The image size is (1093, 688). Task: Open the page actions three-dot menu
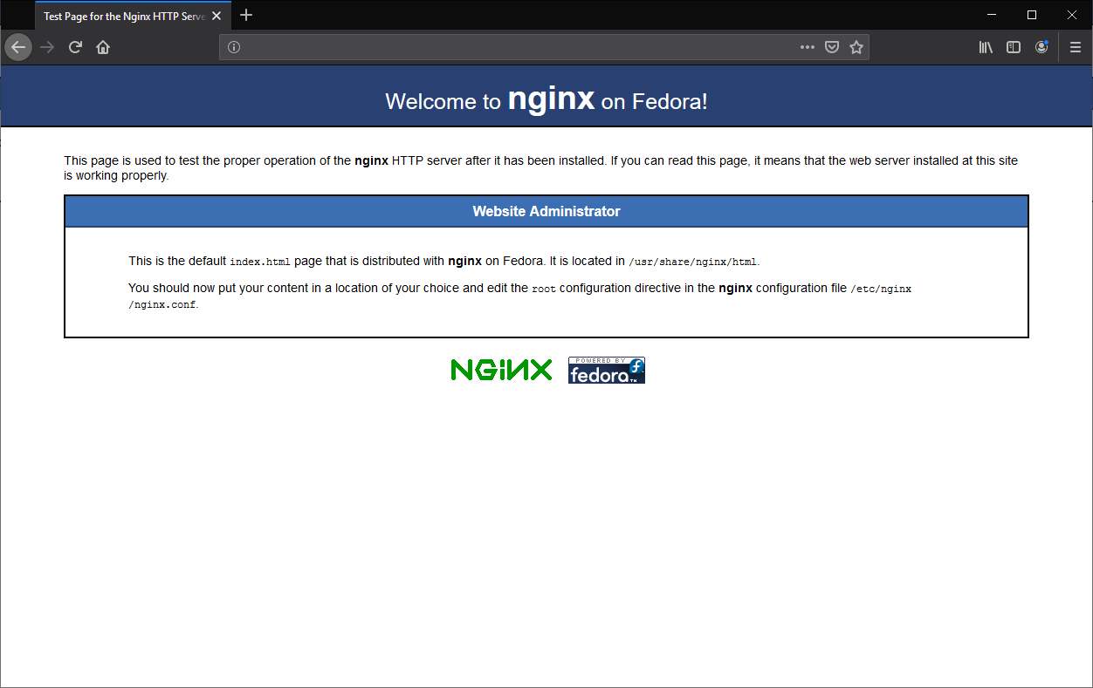[808, 47]
